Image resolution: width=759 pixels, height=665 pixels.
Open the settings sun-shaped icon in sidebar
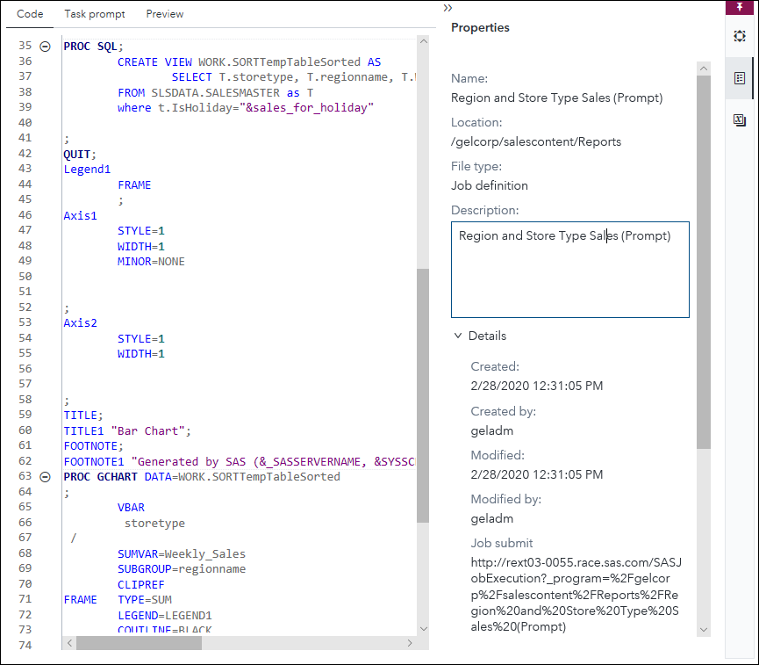pos(739,36)
